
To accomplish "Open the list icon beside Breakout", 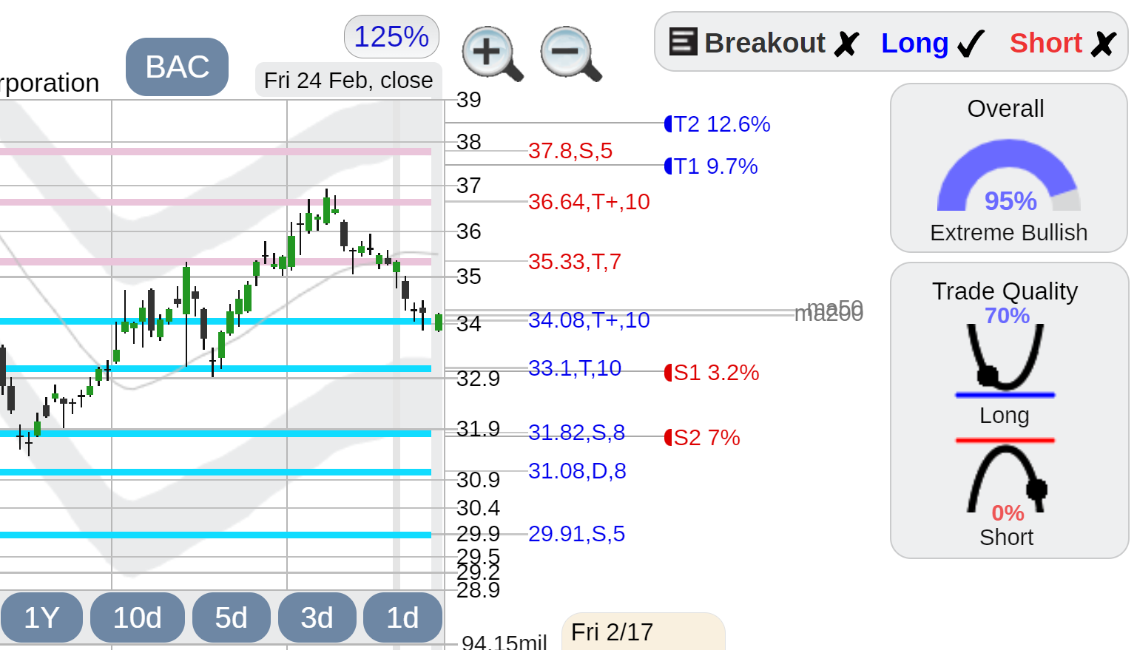I will 683,41.
